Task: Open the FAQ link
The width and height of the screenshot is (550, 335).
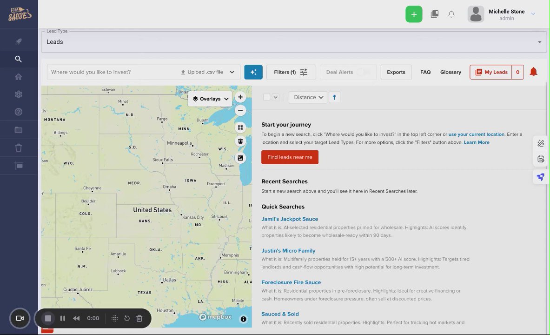Action: click(425, 72)
